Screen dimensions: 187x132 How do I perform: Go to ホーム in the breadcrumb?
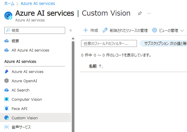tap(9, 3)
